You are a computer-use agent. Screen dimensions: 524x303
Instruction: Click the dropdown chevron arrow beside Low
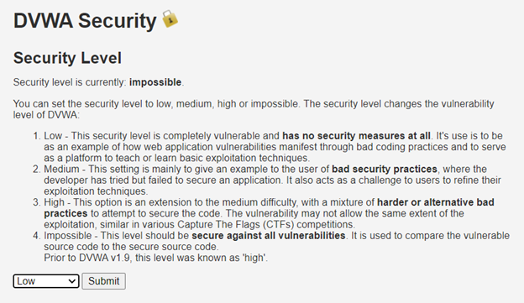[72, 281]
